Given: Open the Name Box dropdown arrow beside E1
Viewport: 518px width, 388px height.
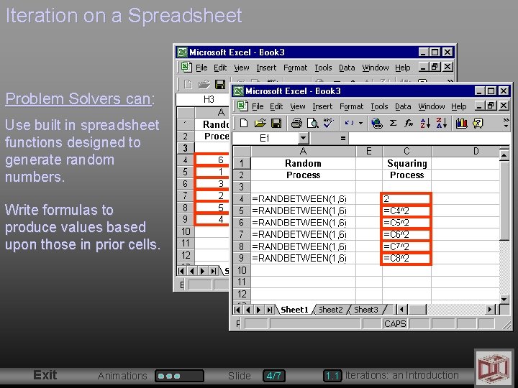Looking at the screenshot, I should tap(304, 138).
